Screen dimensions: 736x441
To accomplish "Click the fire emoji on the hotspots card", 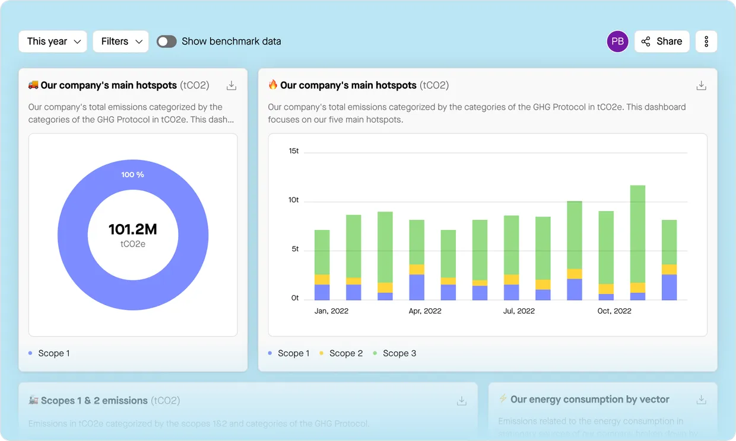I will tap(272, 84).
